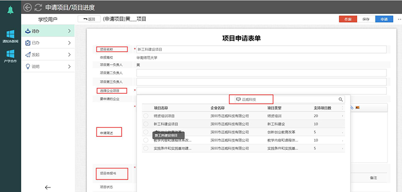The width and height of the screenshot is (402, 192).
Task: Click 企业名称 column header in lookup table
Action: tap(218, 108)
